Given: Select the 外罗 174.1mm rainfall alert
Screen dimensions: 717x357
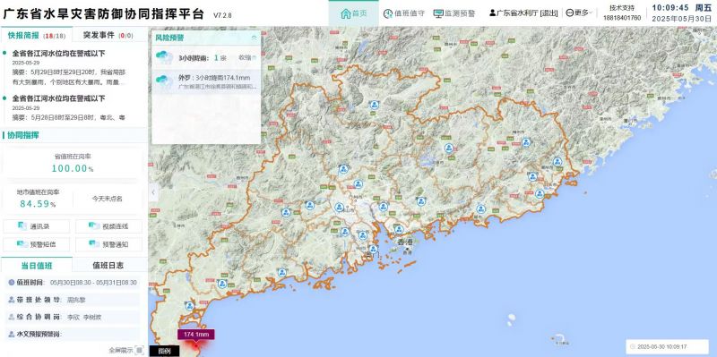Looking at the screenshot, I should [206, 81].
